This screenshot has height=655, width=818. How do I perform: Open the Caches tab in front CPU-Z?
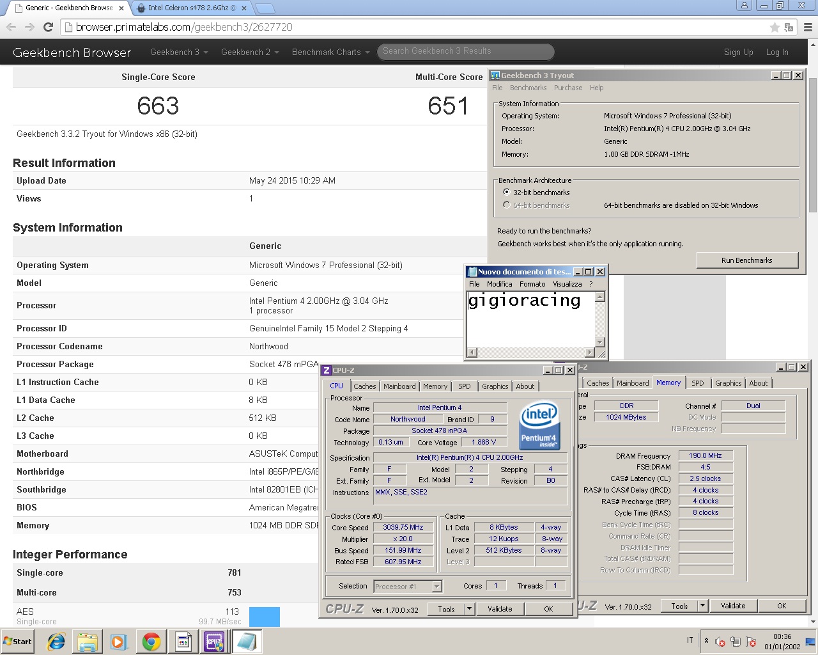365,386
